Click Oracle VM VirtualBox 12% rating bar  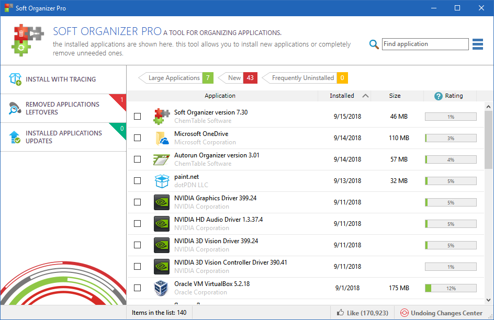pyautogui.click(x=451, y=288)
